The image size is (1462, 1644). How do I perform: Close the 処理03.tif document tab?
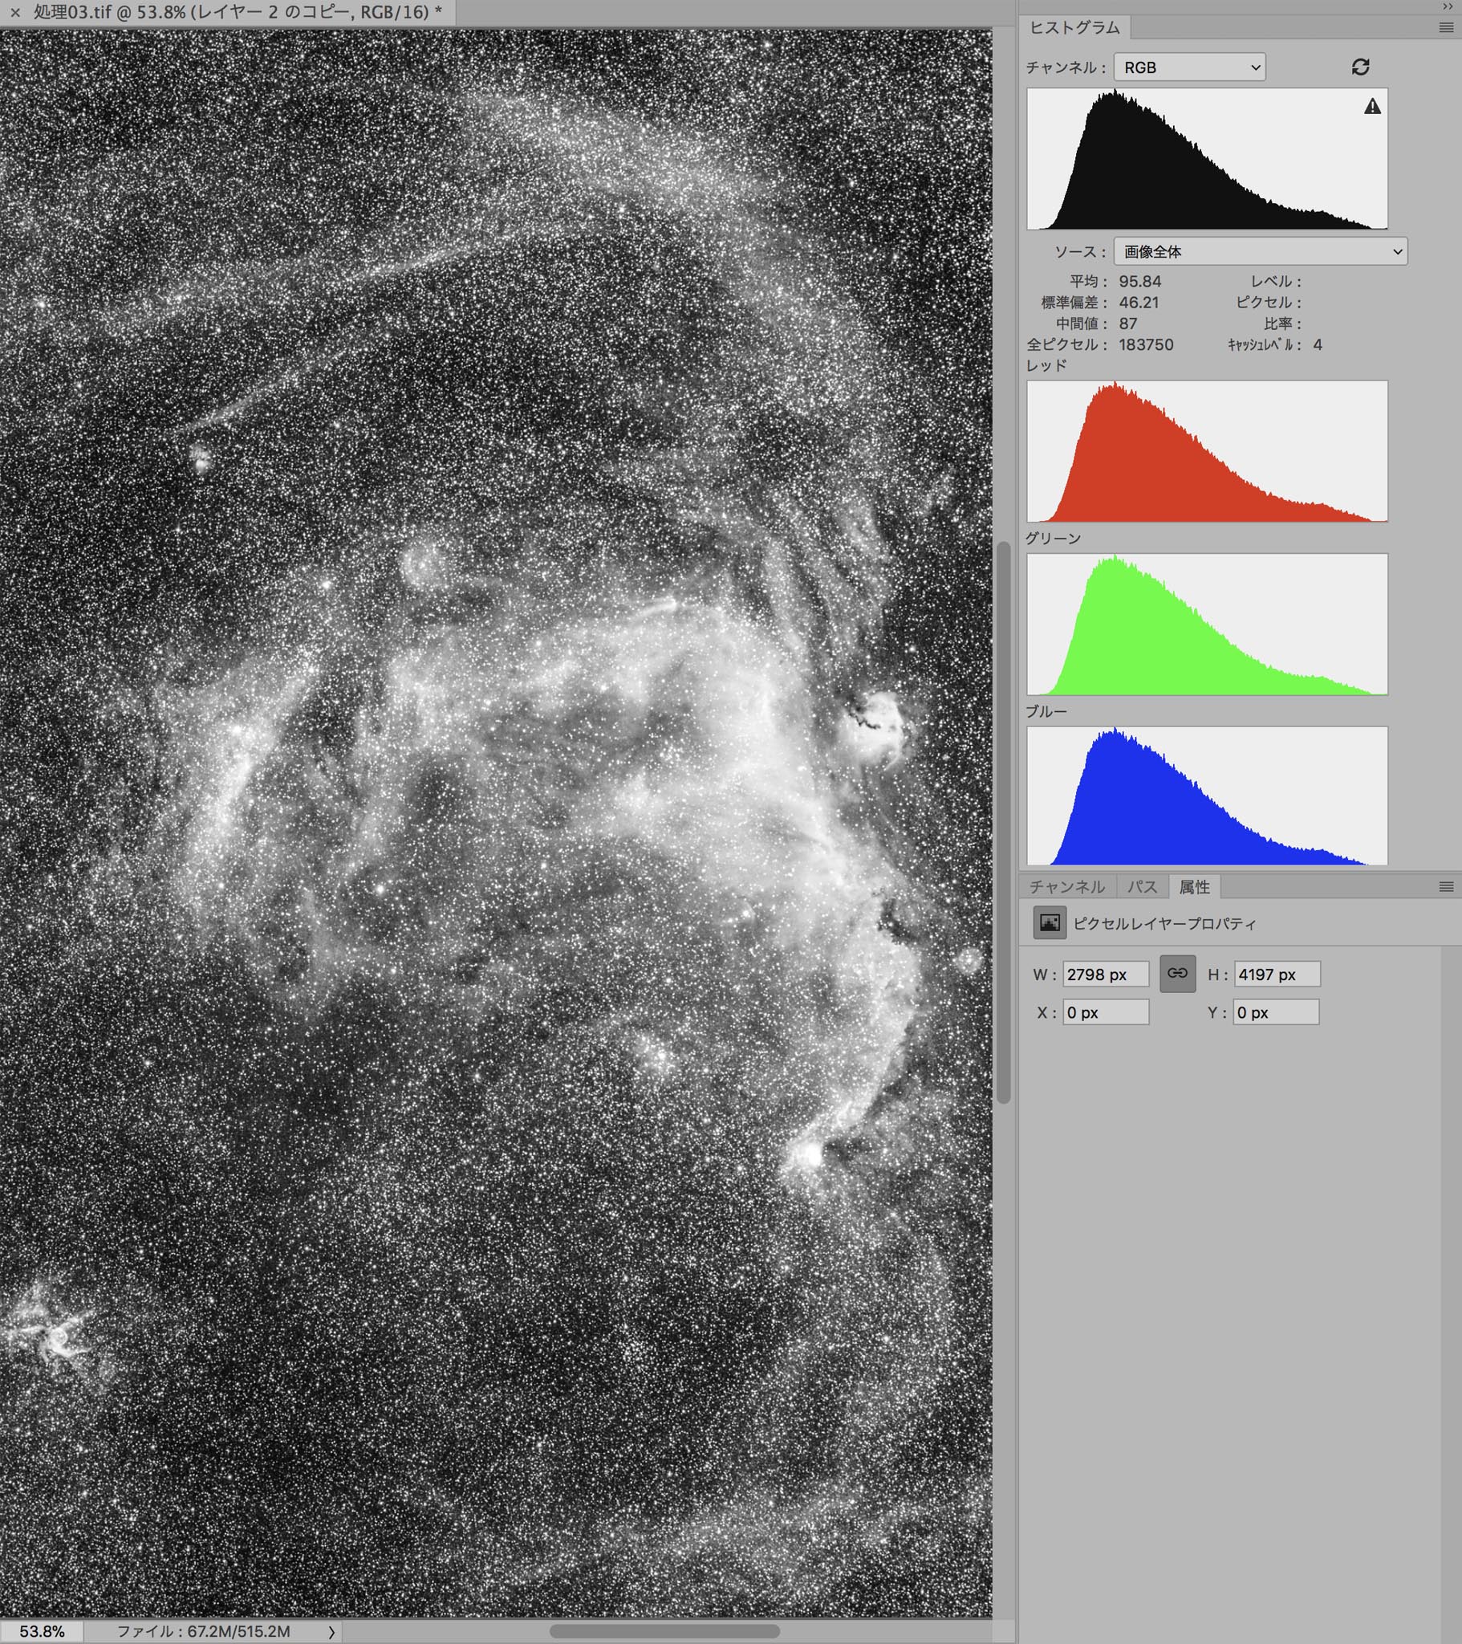[14, 13]
